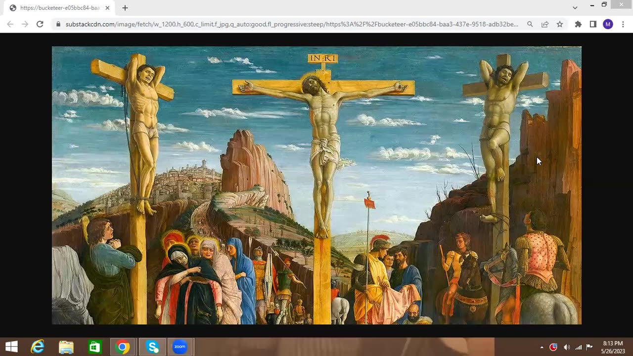The image size is (633, 356).
Task: Open the Action Center flag icon
Action: [x=589, y=347]
